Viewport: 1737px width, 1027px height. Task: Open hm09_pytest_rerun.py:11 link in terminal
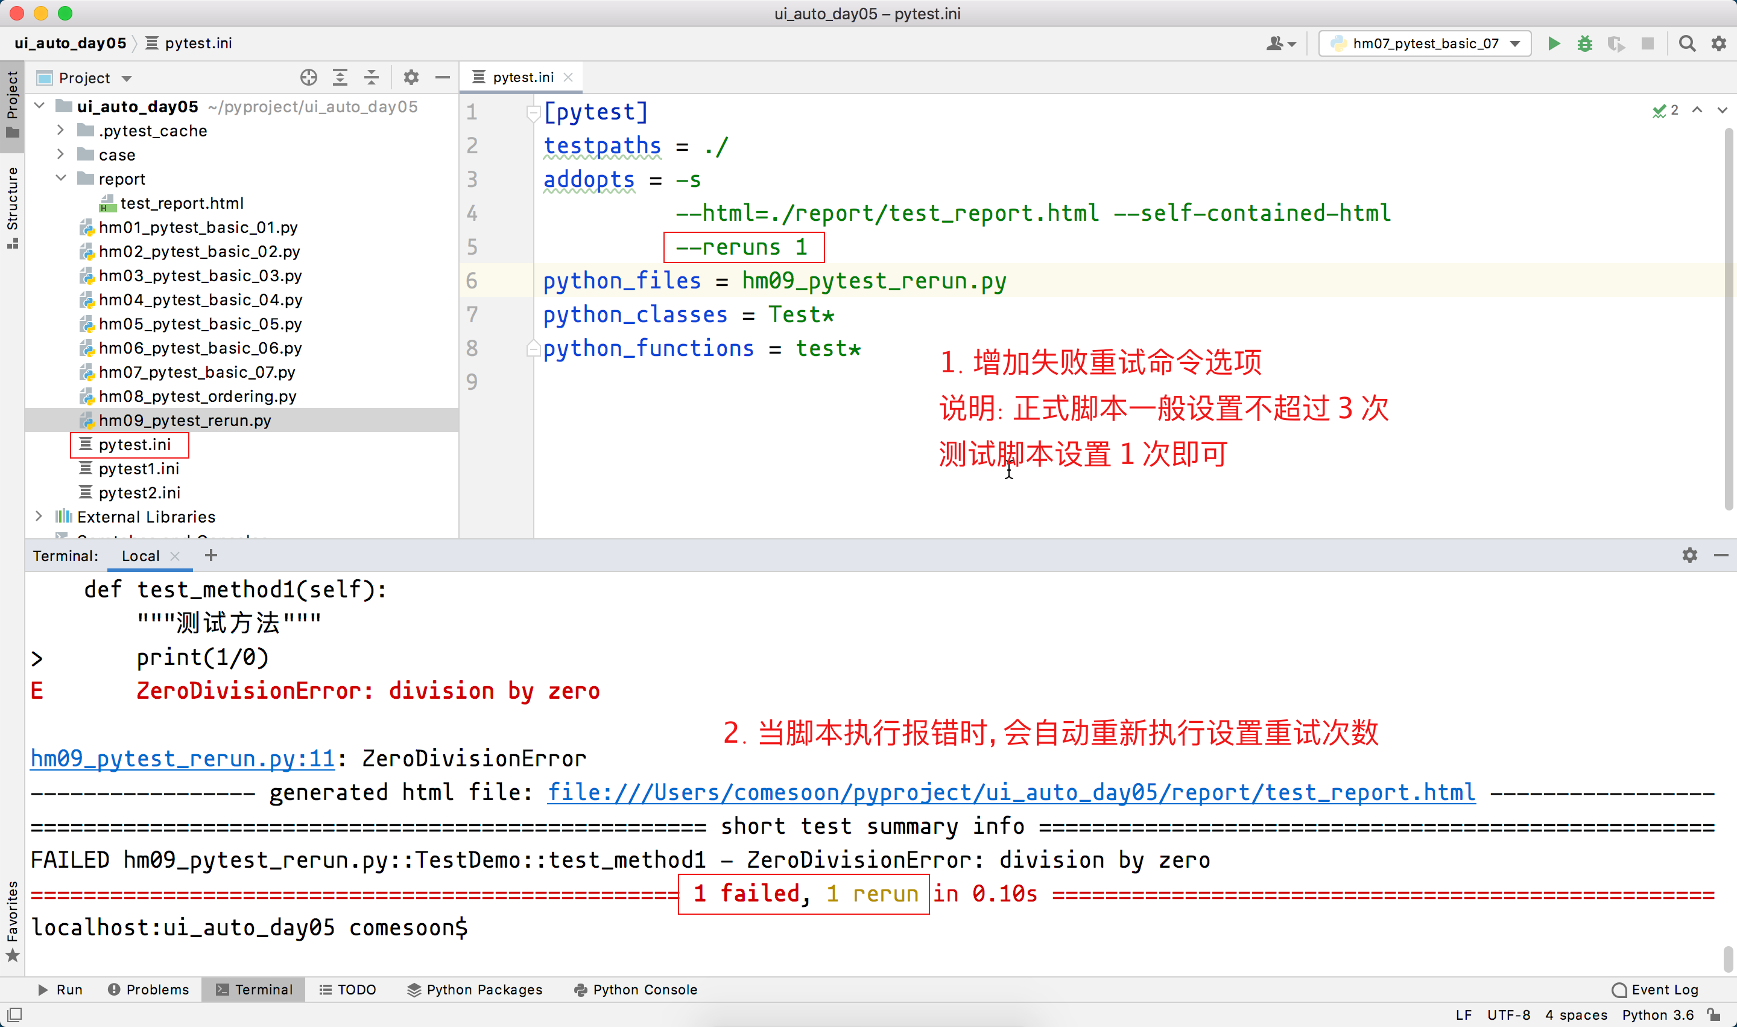tap(183, 758)
